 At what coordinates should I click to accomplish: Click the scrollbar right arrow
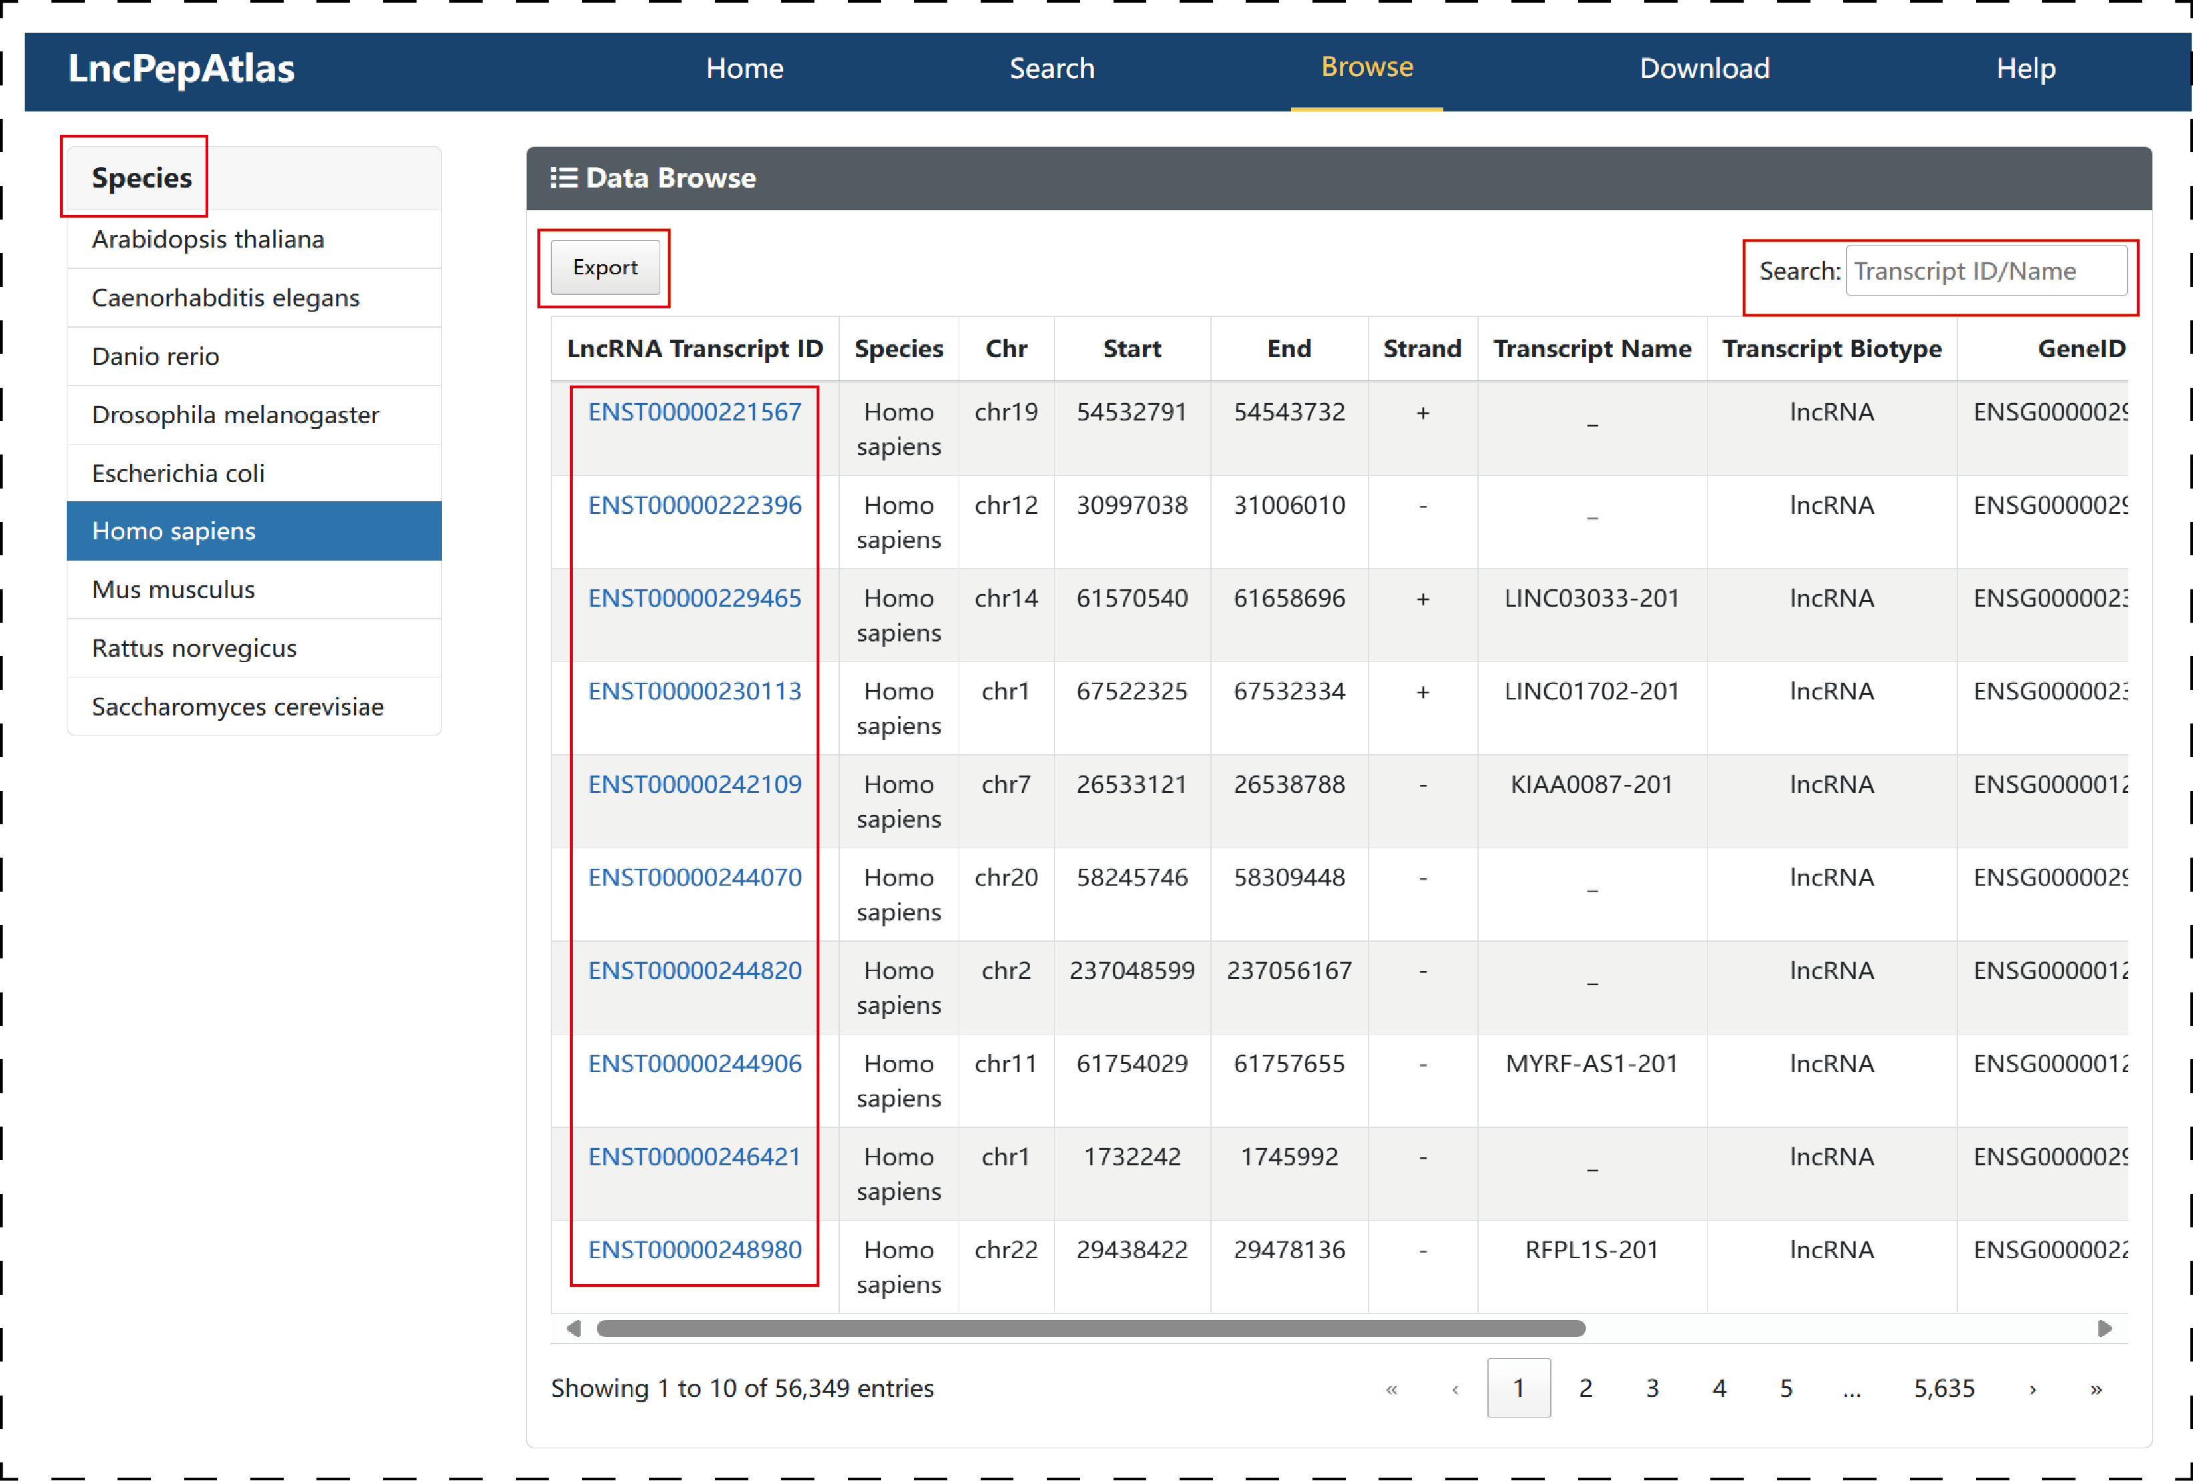tap(2104, 1329)
